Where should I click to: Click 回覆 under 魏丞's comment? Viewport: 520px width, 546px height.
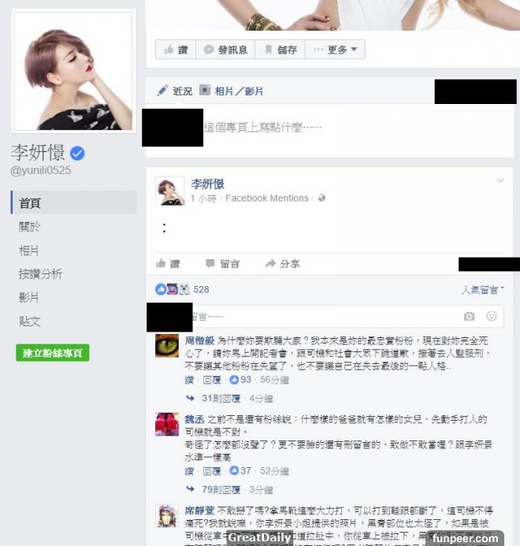pyautogui.click(x=212, y=471)
